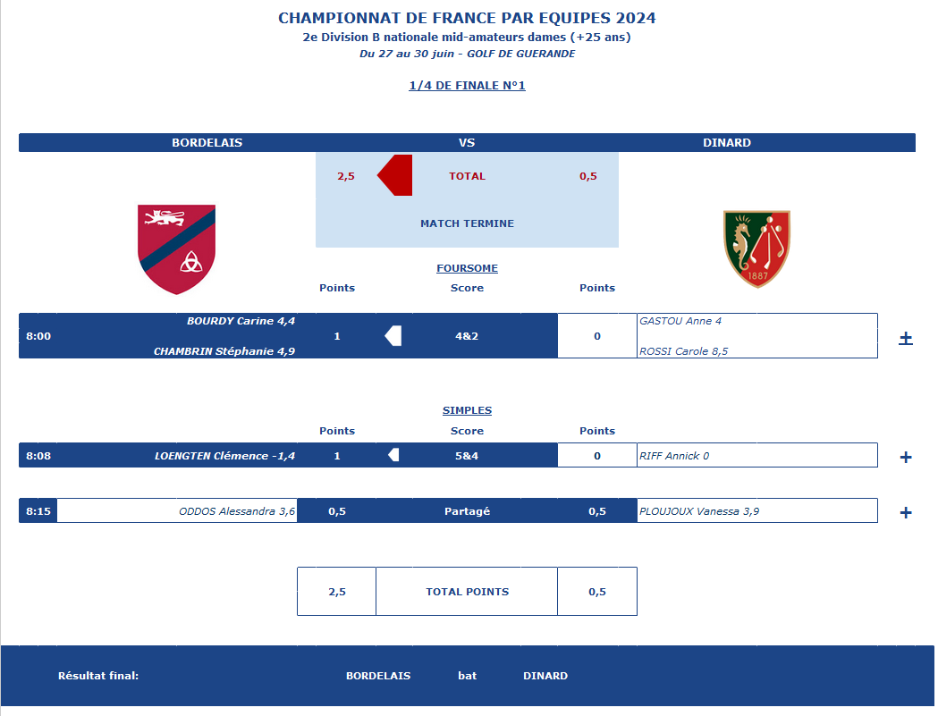Click the 4&2 foursome score cell
Viewport: 938px width, 716px height.
click(x=467, y=335)
